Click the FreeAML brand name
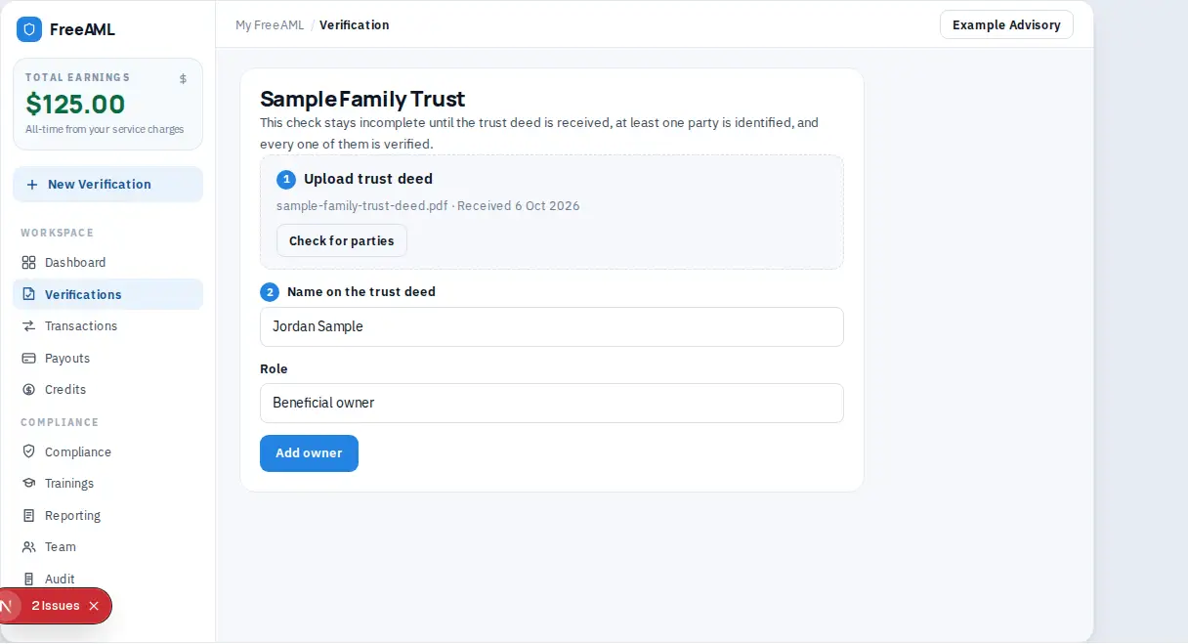This screenshot has width=1188, height=644. 82,29
